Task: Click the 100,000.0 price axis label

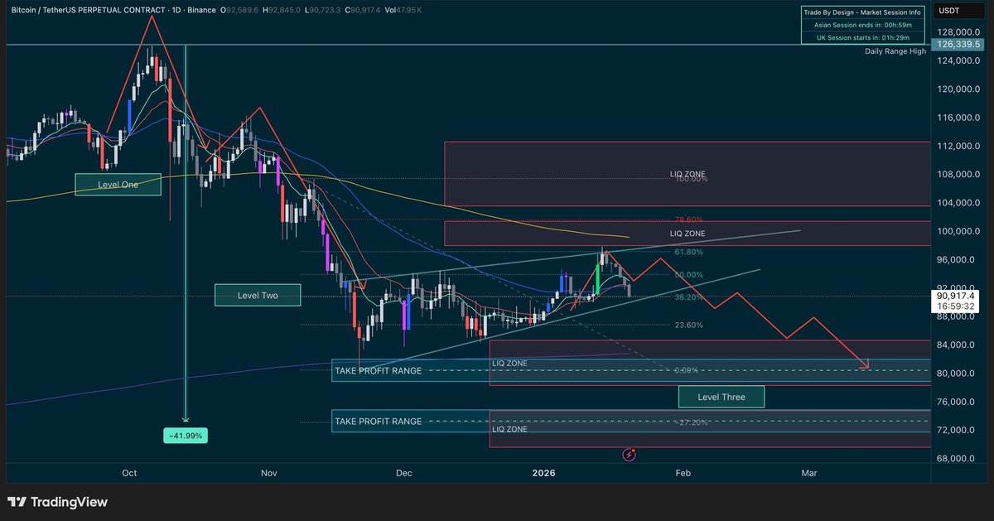Action: [x=958, y=231]
